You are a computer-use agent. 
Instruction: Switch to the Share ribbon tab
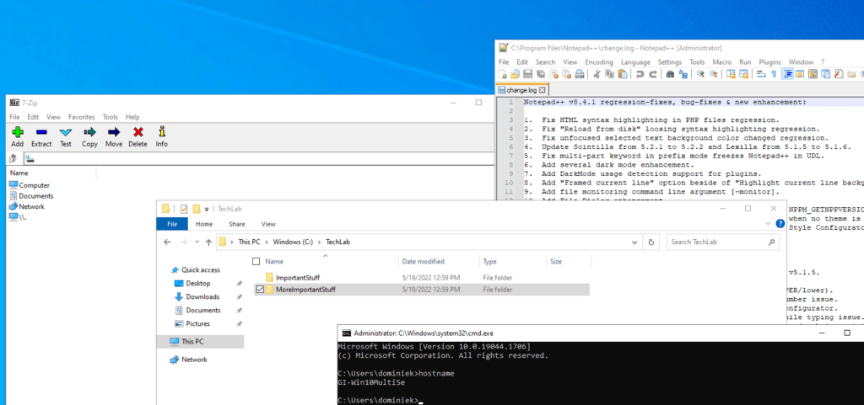click(236, 224)
